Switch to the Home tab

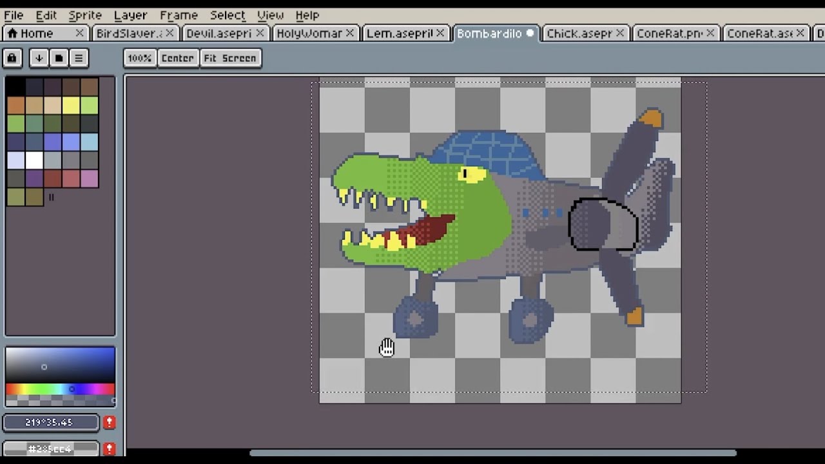pos(37,33)
